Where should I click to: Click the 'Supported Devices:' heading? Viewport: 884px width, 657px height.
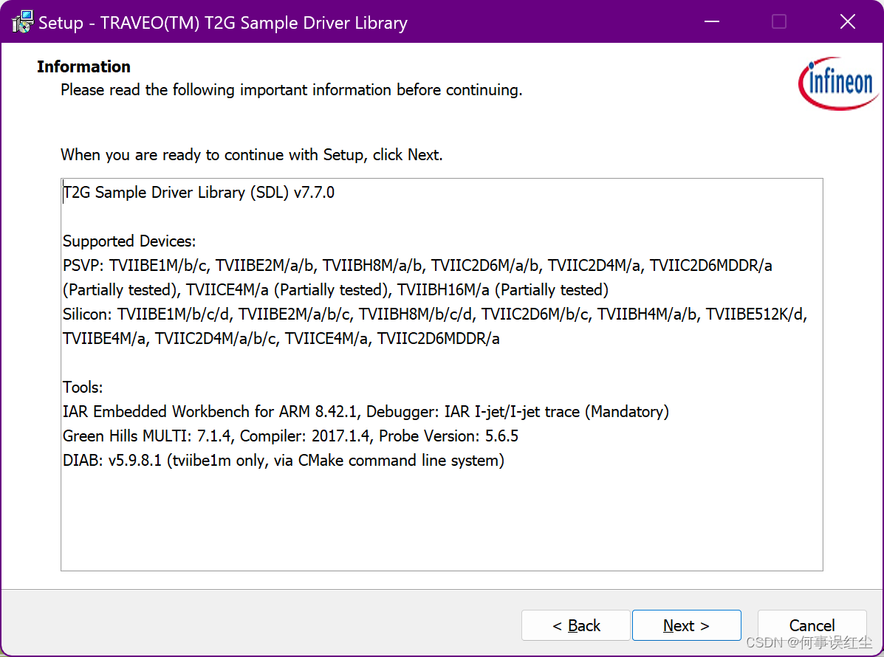coord(129,241)
